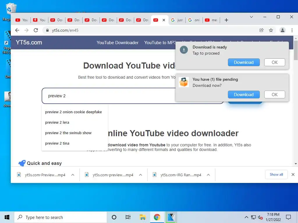Open File Explorer from taskbar
Image resolution: width=298 pixels, height=223 pixels.
click(x=143, y=217)
